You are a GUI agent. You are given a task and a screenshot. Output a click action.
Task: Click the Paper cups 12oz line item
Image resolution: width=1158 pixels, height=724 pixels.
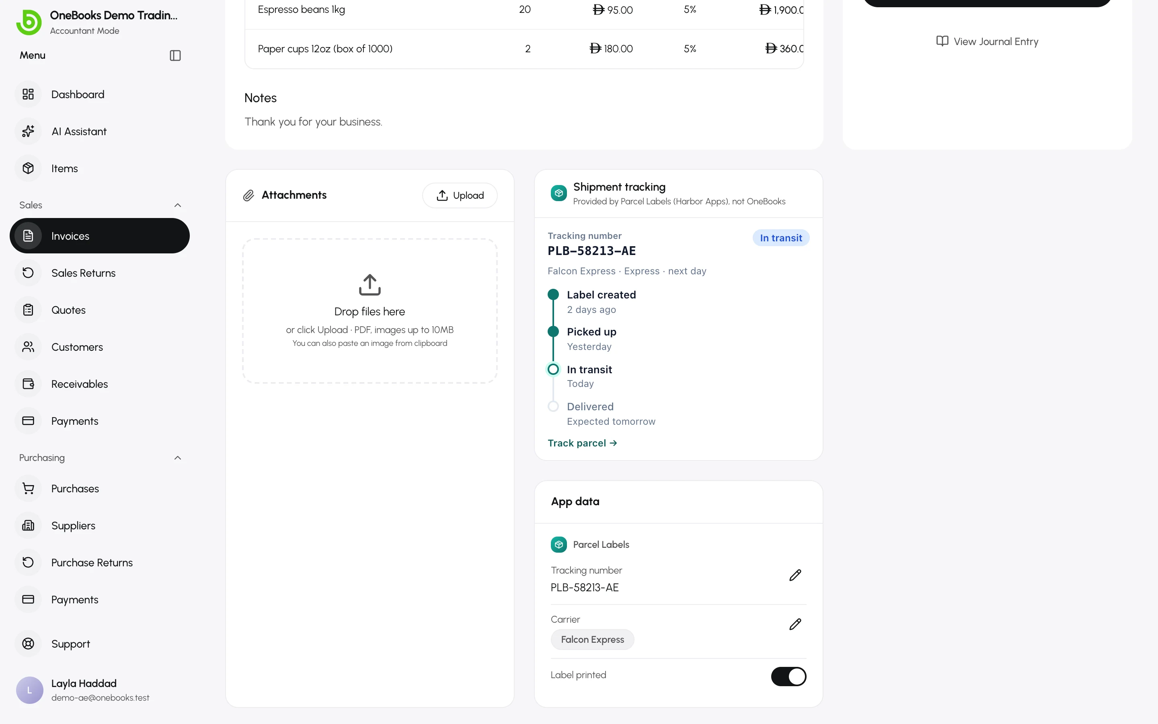524,49
